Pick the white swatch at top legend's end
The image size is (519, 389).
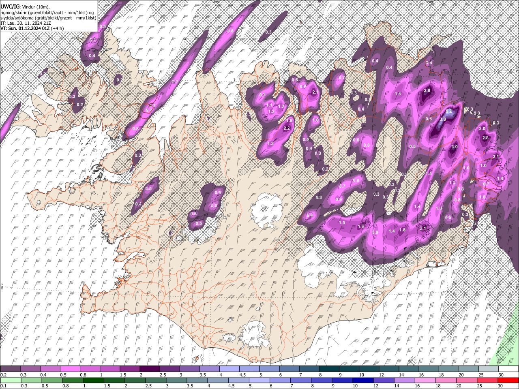tap(508, 369)
